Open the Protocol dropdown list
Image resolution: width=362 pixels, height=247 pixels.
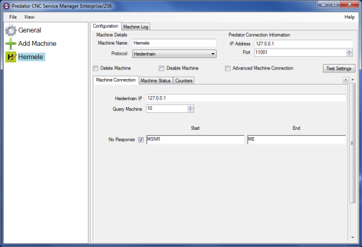(213, 54)
